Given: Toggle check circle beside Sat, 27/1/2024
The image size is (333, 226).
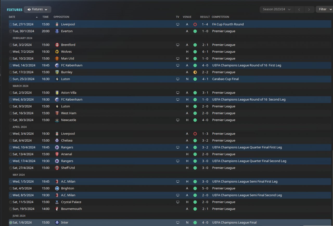Looking at the screenshot, I should pos(11,24).
